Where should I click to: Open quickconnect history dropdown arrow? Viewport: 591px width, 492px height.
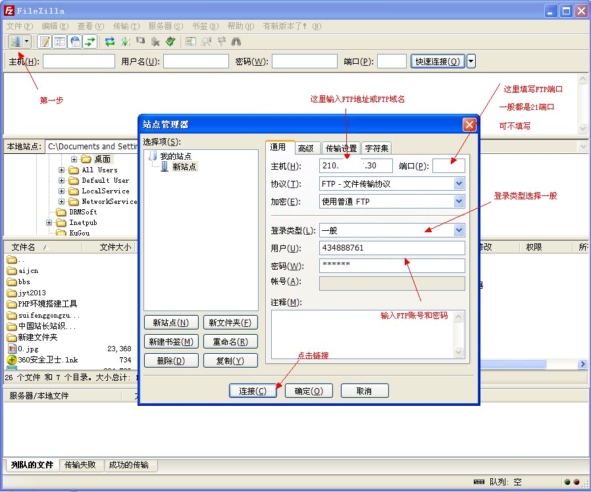471,61
